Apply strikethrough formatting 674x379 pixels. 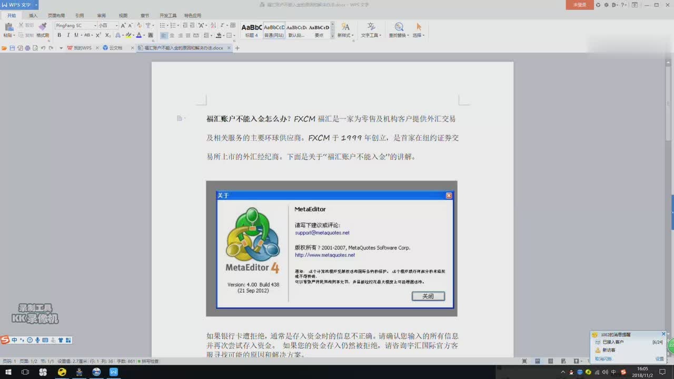point(87,35)
